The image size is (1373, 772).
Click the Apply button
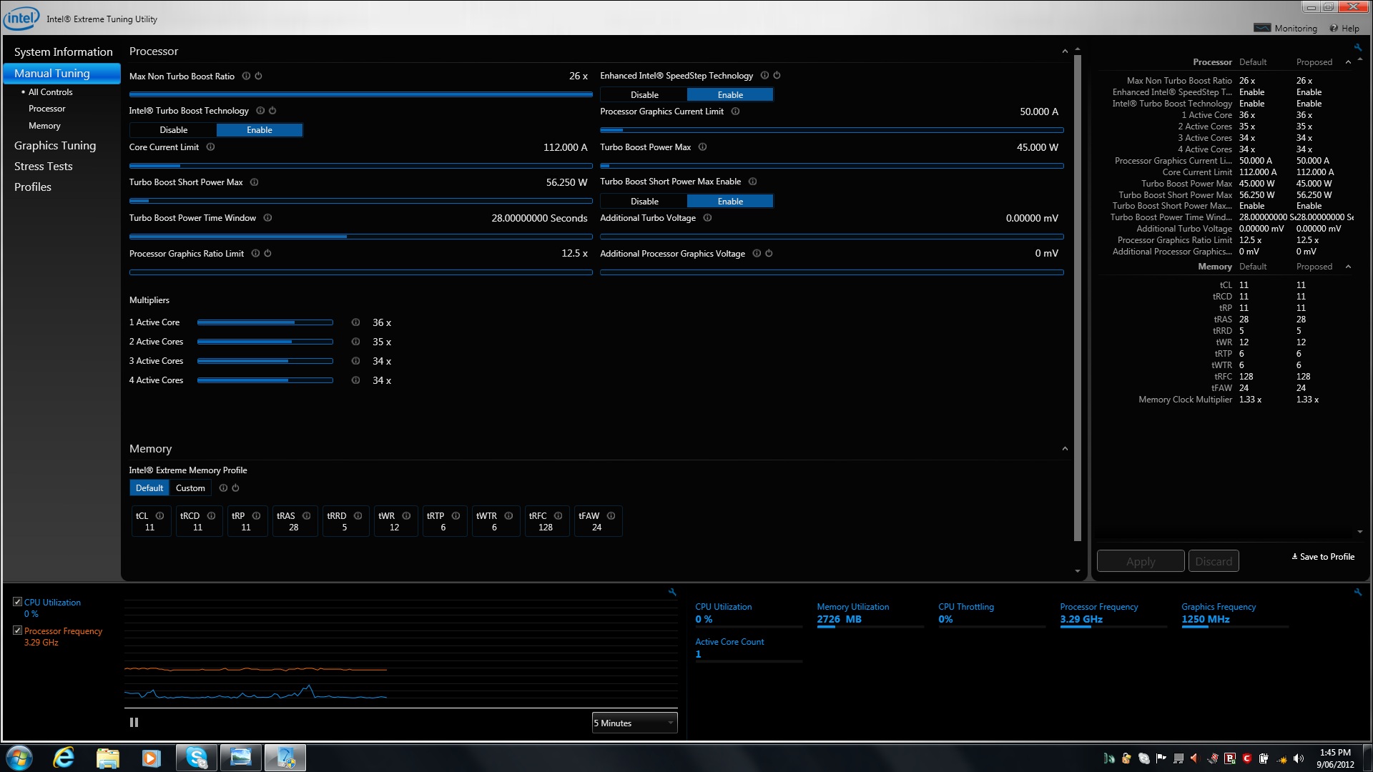coord(1141,561)
